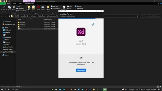
Task: Click the Properties checkmark icon in ribbon
Action: tap(64, 7)
